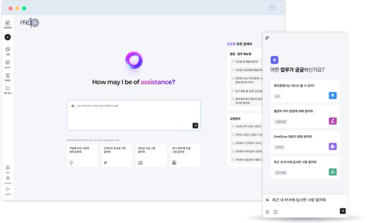Open the User profile icon in sidebar
367x223 pixels.
(7, 168)
